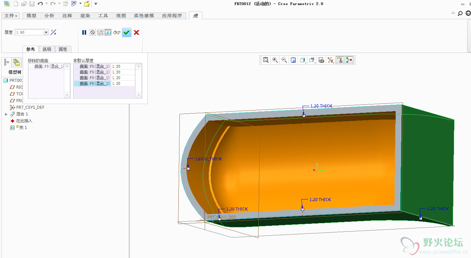The width and height of the screenshot is (471, 258).
Task: Switch to the 视图 ribbon tab
Action: [x=121, y=16]
